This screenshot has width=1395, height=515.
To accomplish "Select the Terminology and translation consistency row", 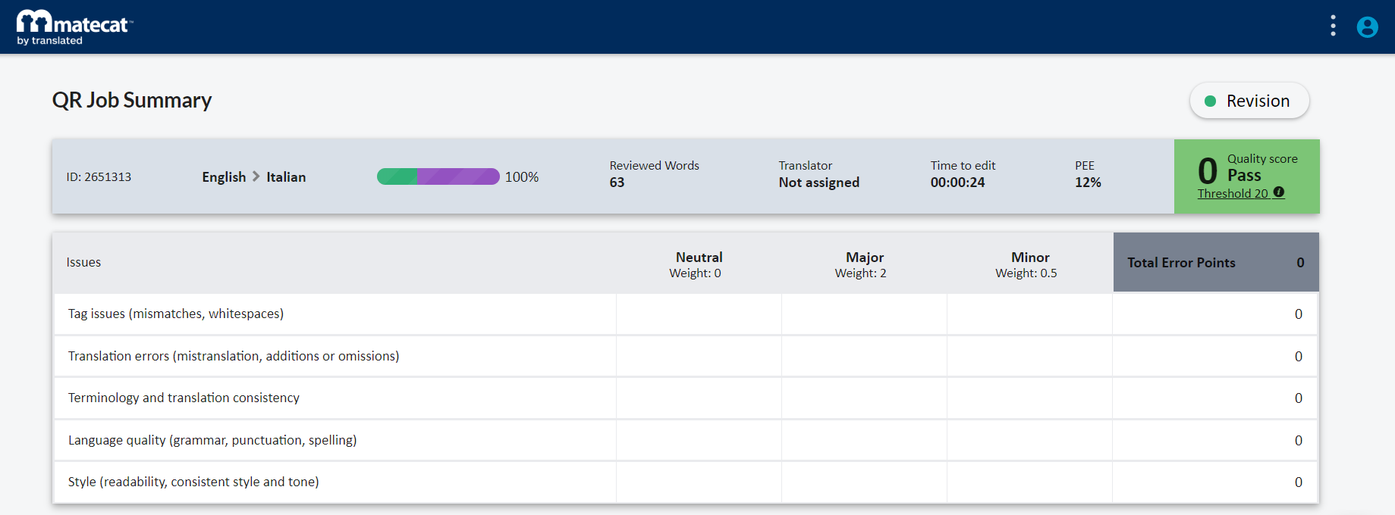I will point(184,398).
